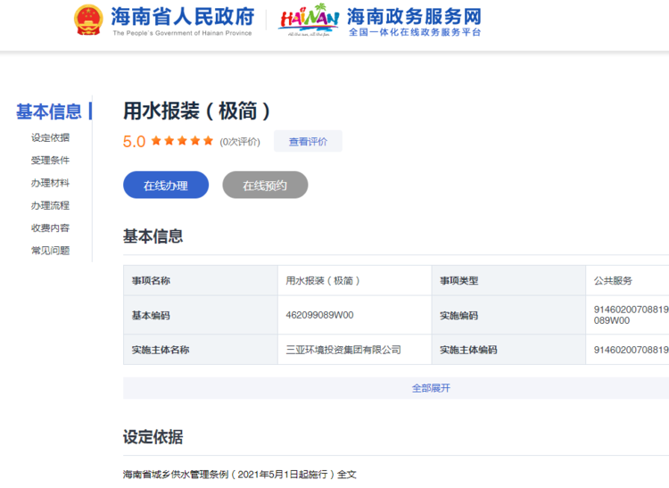This screenshot has height=488, width=669.
Task: Click the fifth orange rating star
Action: (208, 141)
